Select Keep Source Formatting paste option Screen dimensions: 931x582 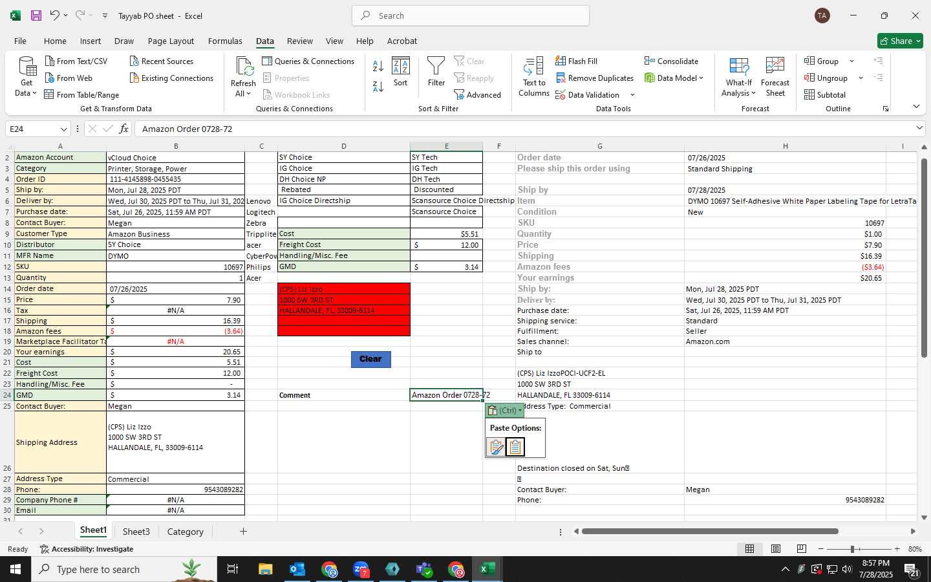(496, 447)
